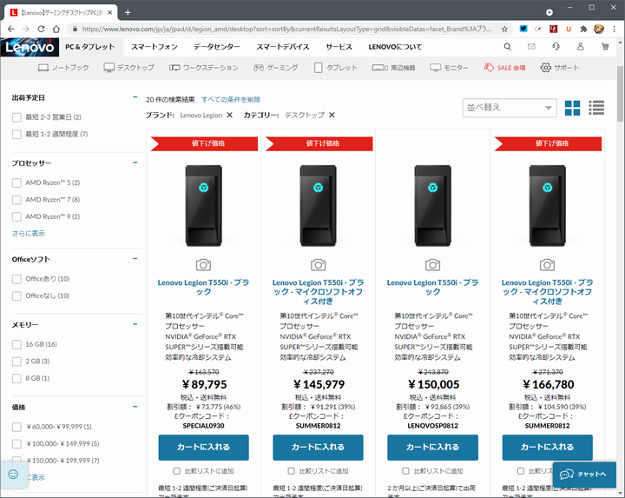Collapse the 出荷予定日 filter section
625x498 pixels.
tap(135, 97)
